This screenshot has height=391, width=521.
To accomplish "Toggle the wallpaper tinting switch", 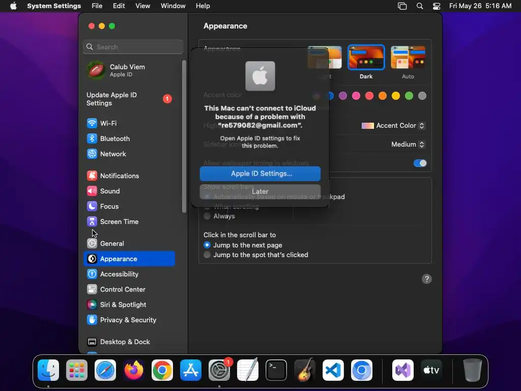I will [420, 163].
